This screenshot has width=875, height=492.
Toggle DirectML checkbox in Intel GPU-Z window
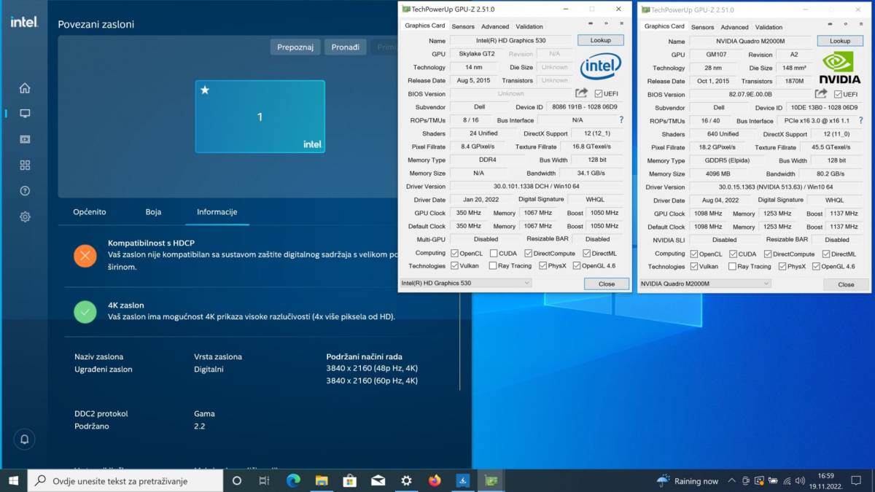[x=586, y=254]
